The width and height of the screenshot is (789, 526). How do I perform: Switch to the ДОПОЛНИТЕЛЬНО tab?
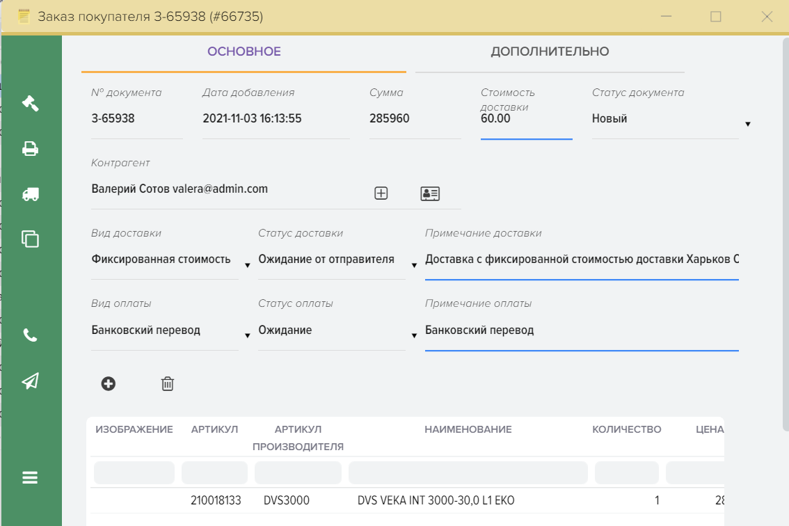pyautogui.click(x=550, y=51)
